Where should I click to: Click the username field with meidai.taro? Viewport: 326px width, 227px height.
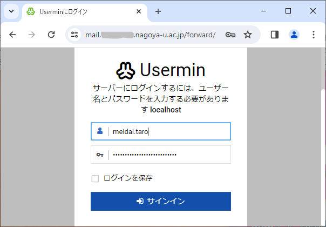[x=161, y=131]
